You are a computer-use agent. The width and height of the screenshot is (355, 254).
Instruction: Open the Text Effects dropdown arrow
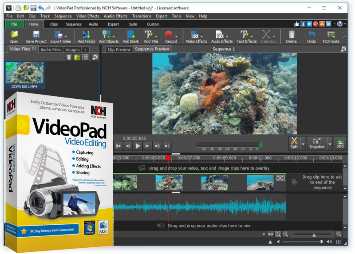[x=252, y=36]
